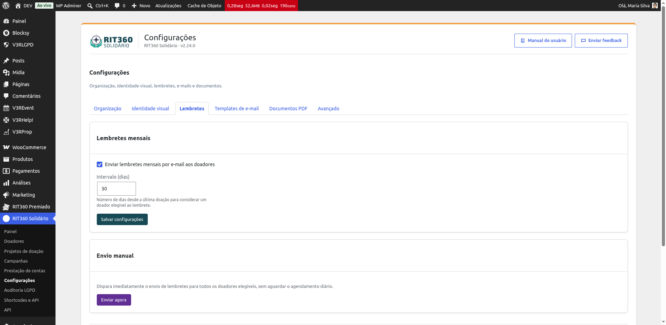Open Atualizações in admin bar
This screenshot has height=325, width=666.
coord(168,6)
